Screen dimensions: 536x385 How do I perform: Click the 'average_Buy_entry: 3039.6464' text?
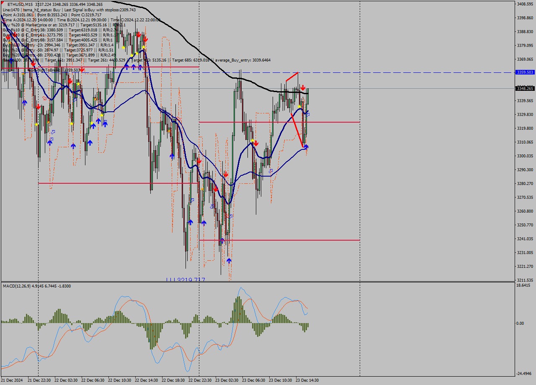[x=243, y=60]
